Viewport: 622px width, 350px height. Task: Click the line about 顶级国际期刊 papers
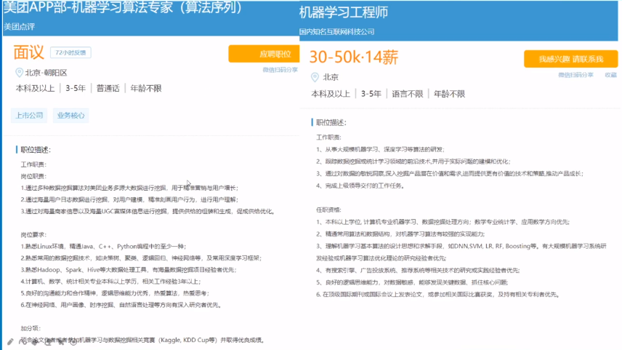tap(438, 295)
